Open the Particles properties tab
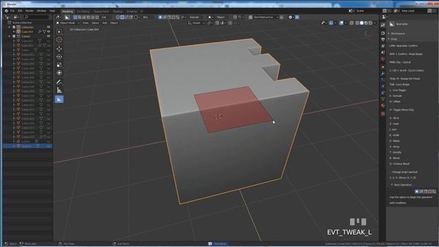This screenshot has height=247, width=439. coord(383,80)
